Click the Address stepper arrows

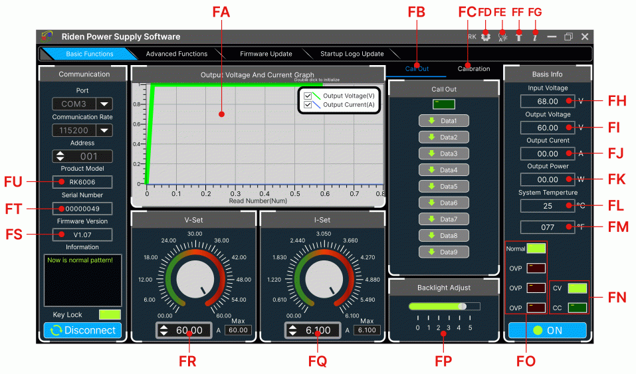(x=60, y=157)
